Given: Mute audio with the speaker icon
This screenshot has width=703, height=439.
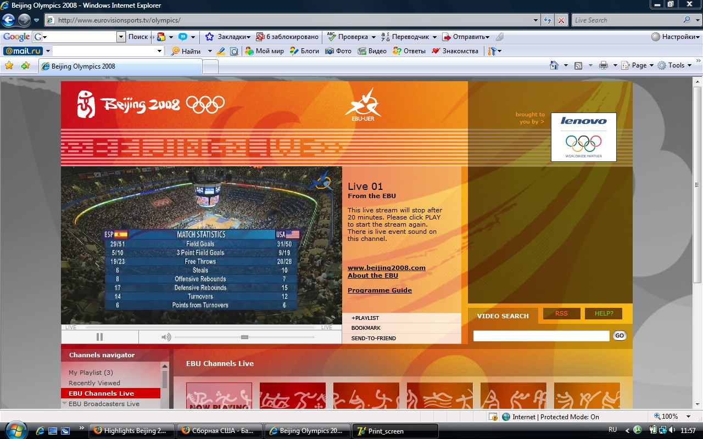Looking at the screenshot, I should (x=166, y=337).
